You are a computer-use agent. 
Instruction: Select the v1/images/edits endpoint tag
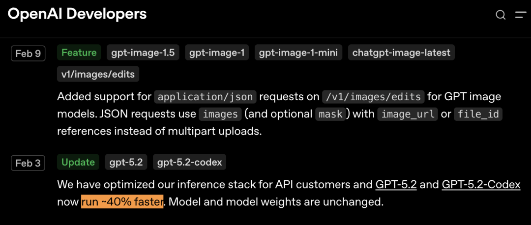point(98,74)
